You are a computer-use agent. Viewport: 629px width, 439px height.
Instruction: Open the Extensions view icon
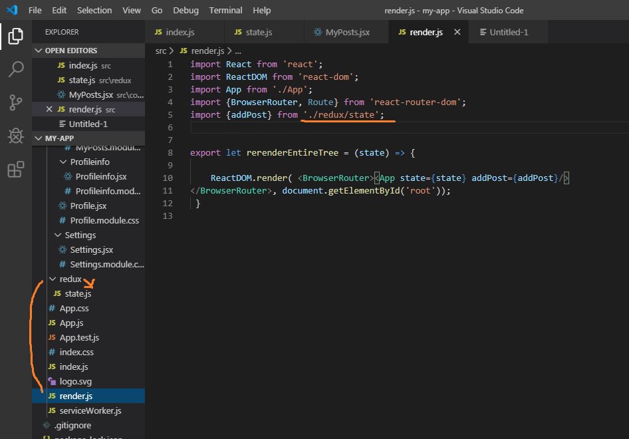(15, 170)
